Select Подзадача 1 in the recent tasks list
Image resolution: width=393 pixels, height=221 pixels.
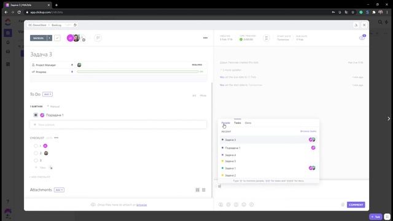pos(268,148)
